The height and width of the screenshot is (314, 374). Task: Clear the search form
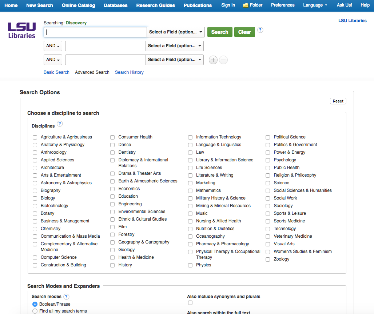[244, 32]
